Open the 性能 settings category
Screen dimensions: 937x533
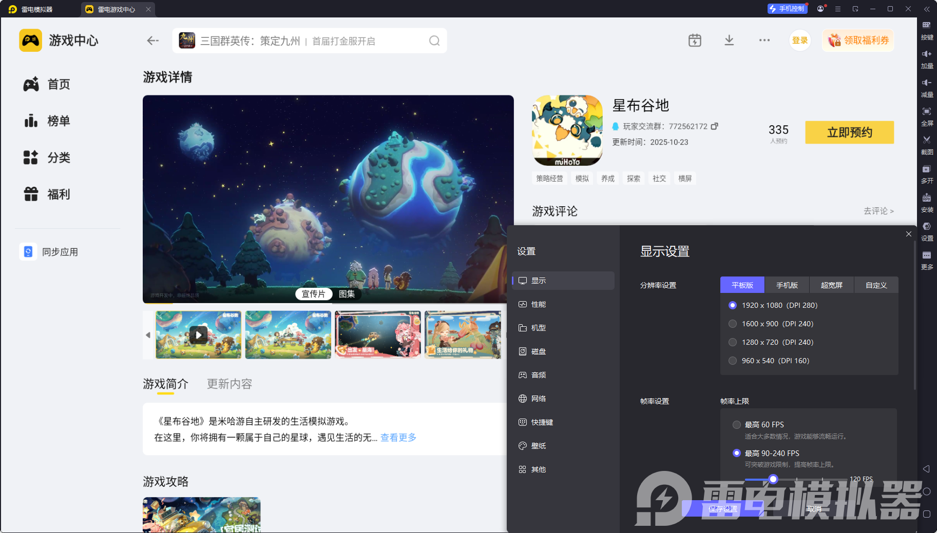[x=563, y=304]
